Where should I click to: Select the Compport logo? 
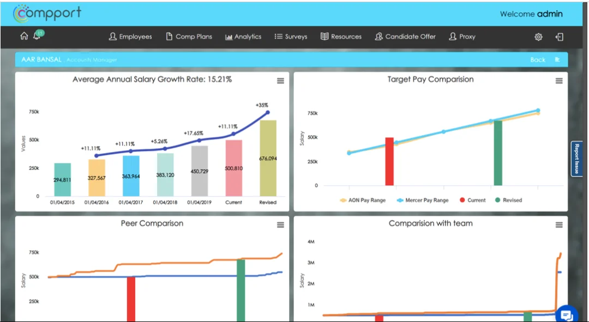tap(46, 13)
